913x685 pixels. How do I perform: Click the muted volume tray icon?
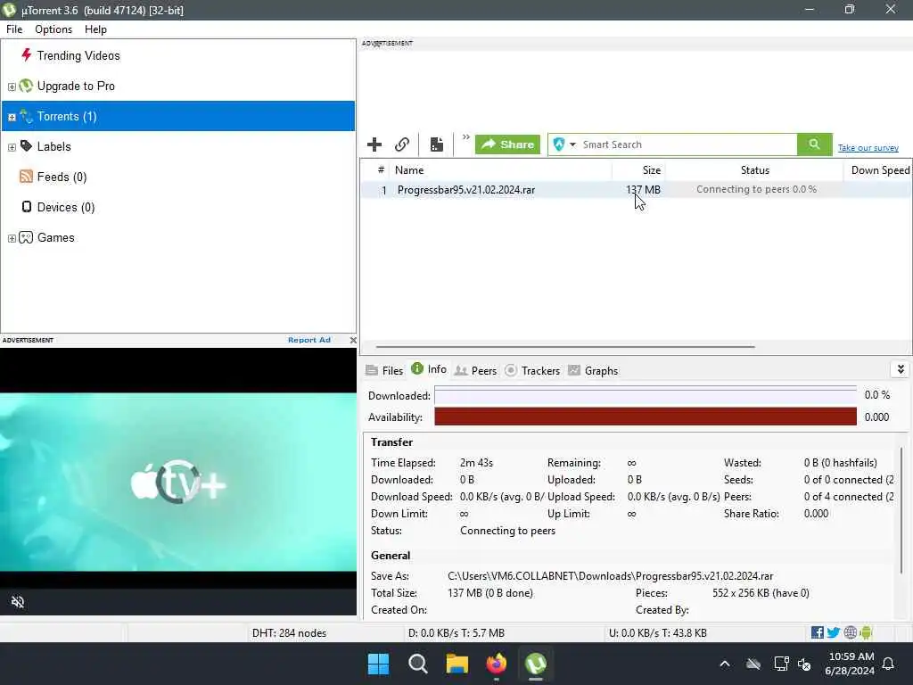pos(804,664)
